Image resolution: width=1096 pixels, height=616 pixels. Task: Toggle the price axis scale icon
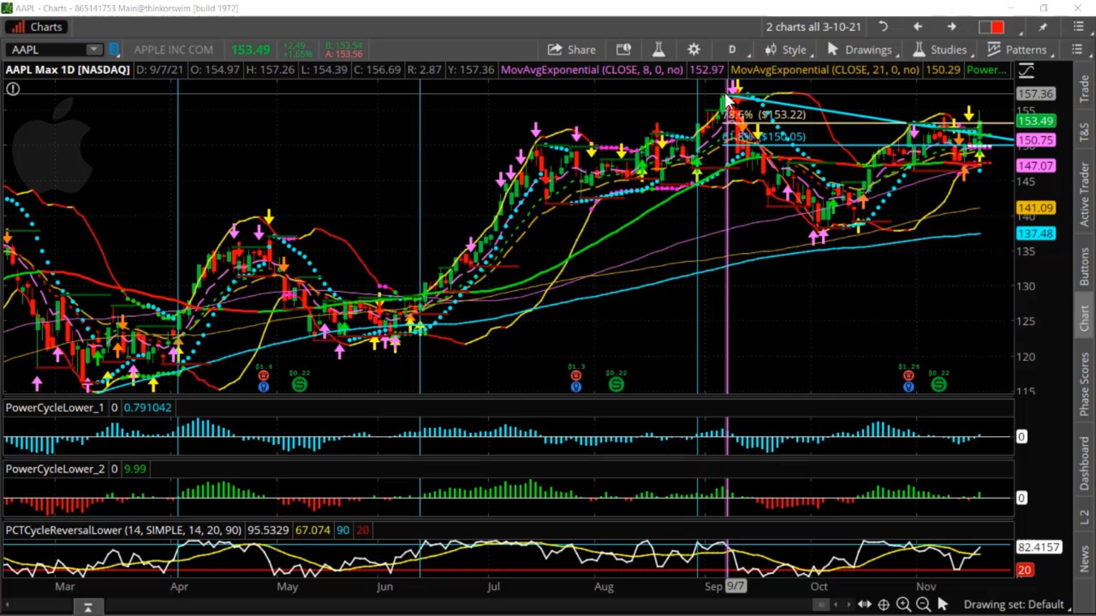(1026, 71)
